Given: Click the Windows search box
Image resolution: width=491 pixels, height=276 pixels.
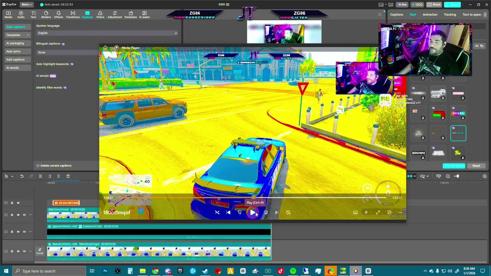Looking at the screenshot, I should click(x=49, y=271).
